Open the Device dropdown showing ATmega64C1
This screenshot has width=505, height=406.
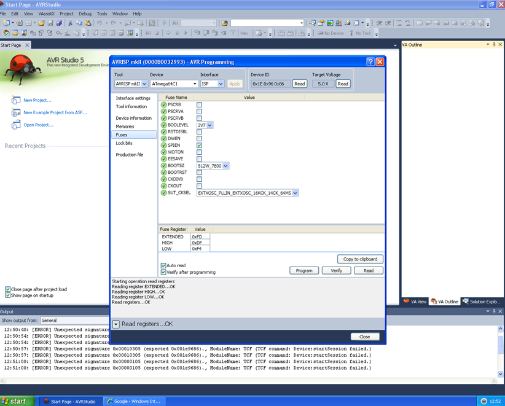tap(174, 84)
